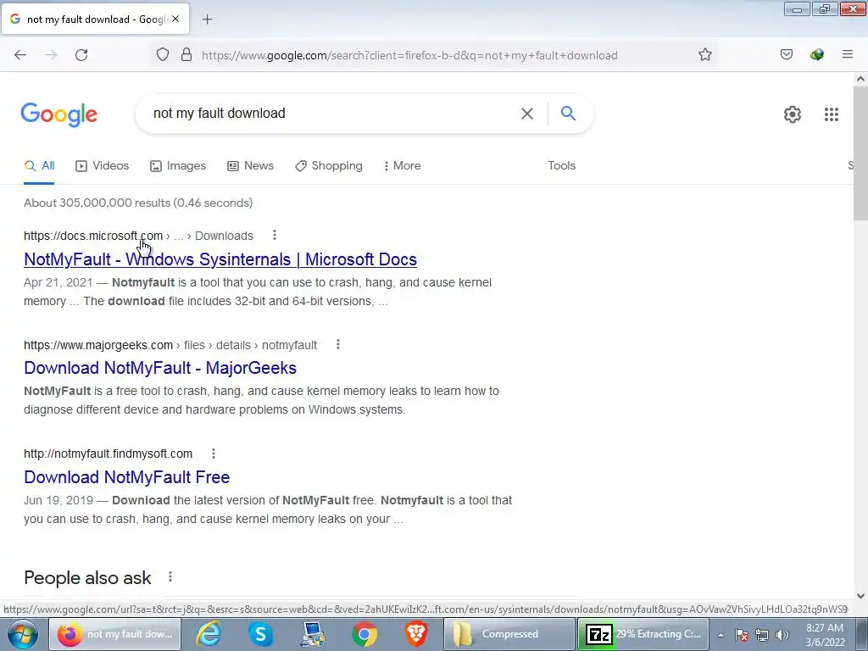The width and height of the screenshot is (868, 651).
Task: Open volume control in tray
Action: point(782,635)
